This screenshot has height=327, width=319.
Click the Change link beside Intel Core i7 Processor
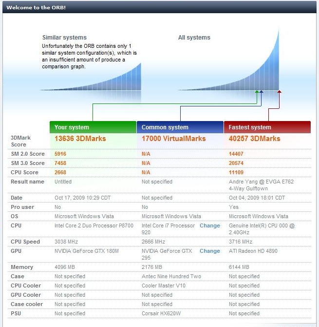click(210, 225)
